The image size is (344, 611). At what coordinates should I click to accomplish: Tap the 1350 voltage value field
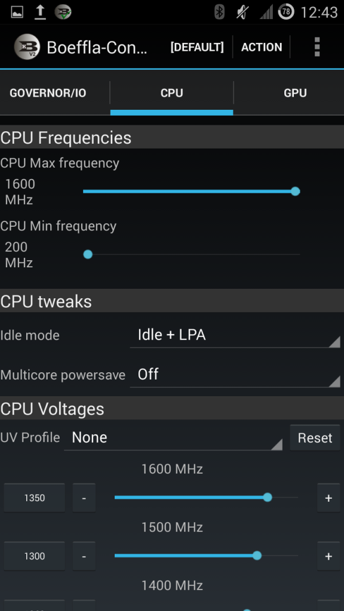point(34,498)
